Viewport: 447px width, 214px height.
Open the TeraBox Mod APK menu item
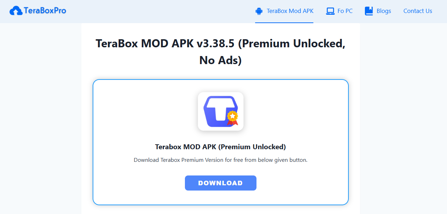290,11
